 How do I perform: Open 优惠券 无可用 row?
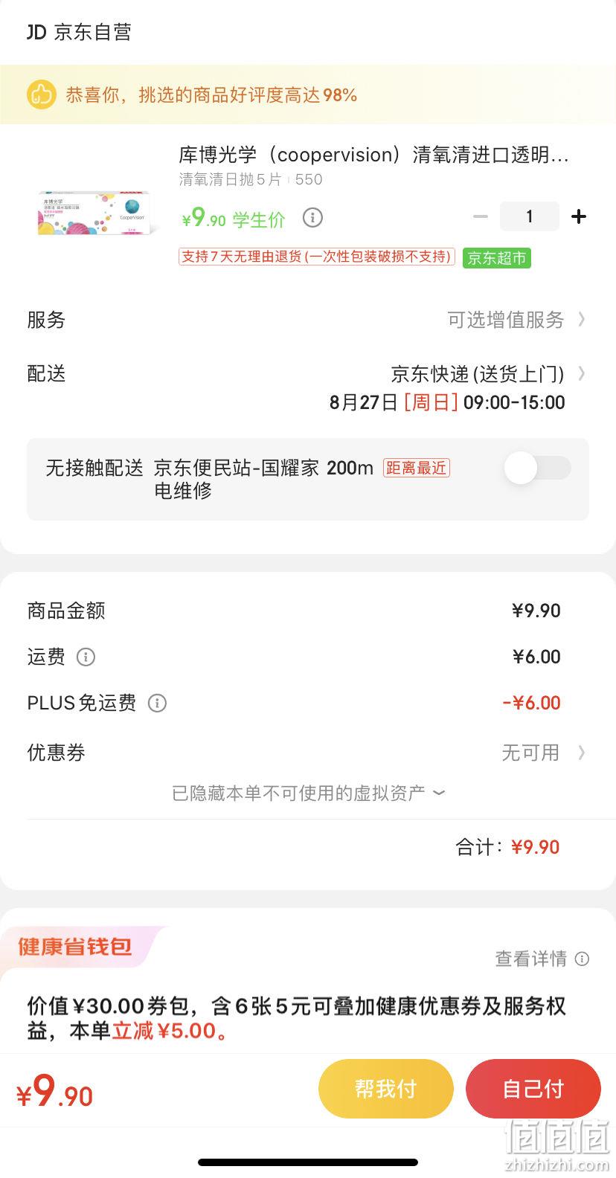pyautogui.click(x=308, y=753)
